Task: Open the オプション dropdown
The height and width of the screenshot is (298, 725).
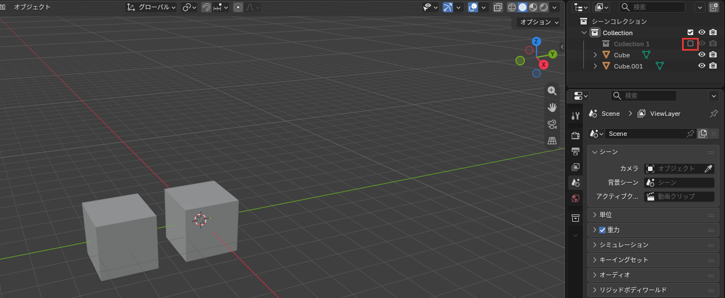Action: pos(538,22)
